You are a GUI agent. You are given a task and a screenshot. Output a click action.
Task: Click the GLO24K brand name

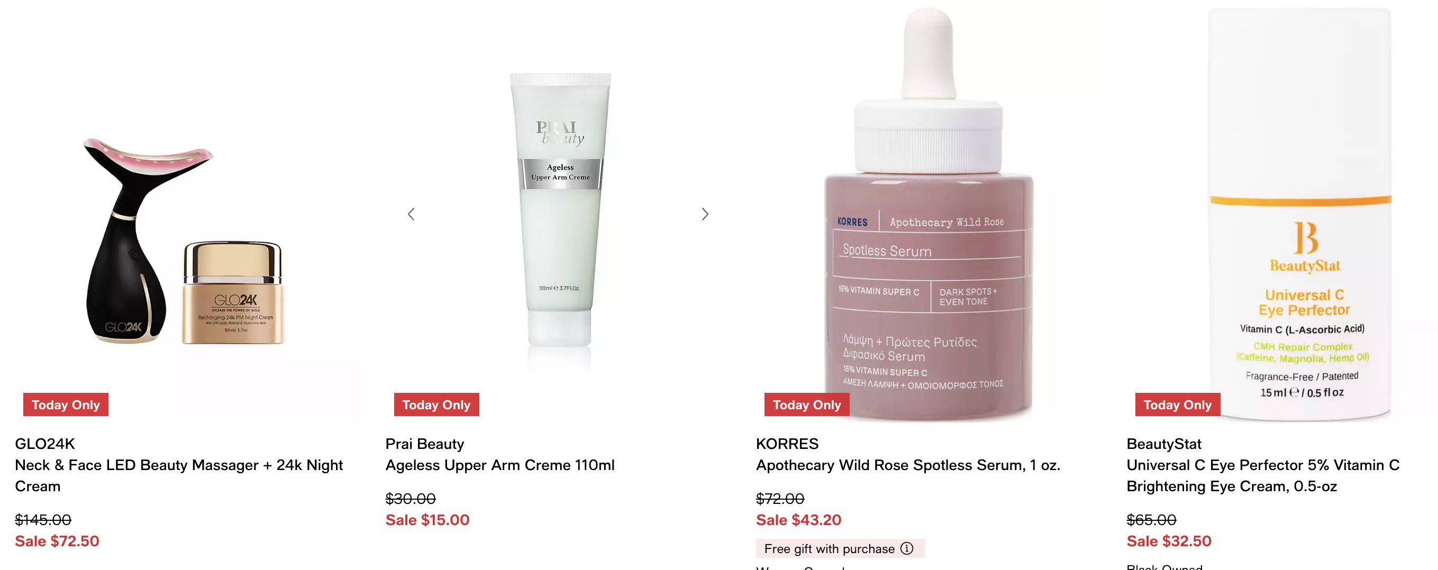tap(44, 444)
